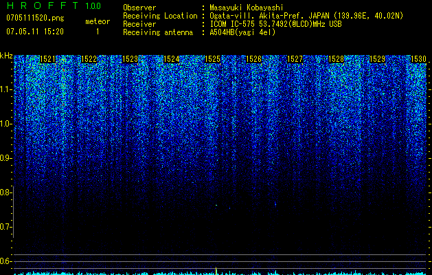Select the file name 0705111520.png

pyautogui.click(x=35, y=19)
